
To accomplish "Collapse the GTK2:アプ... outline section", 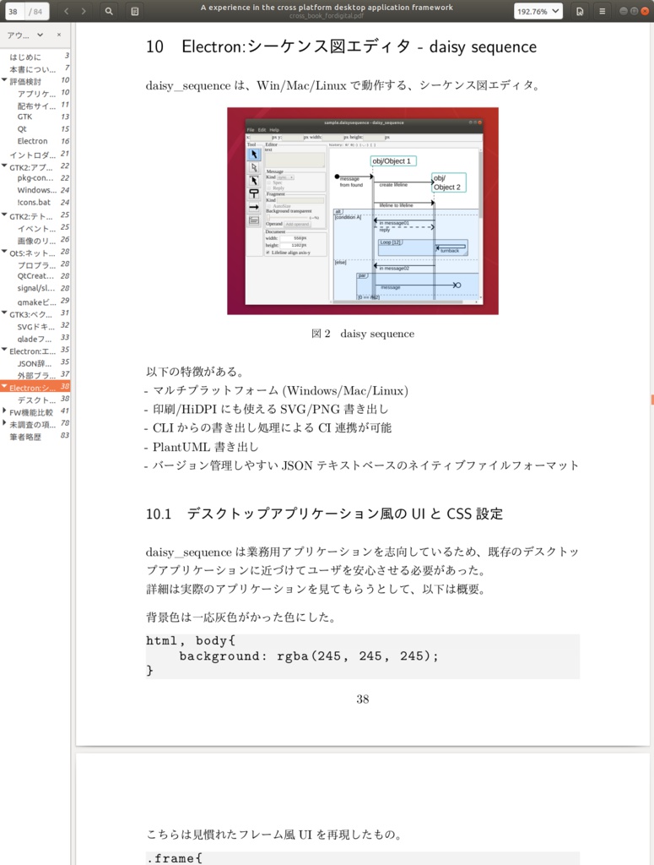I will click(4, 166).
